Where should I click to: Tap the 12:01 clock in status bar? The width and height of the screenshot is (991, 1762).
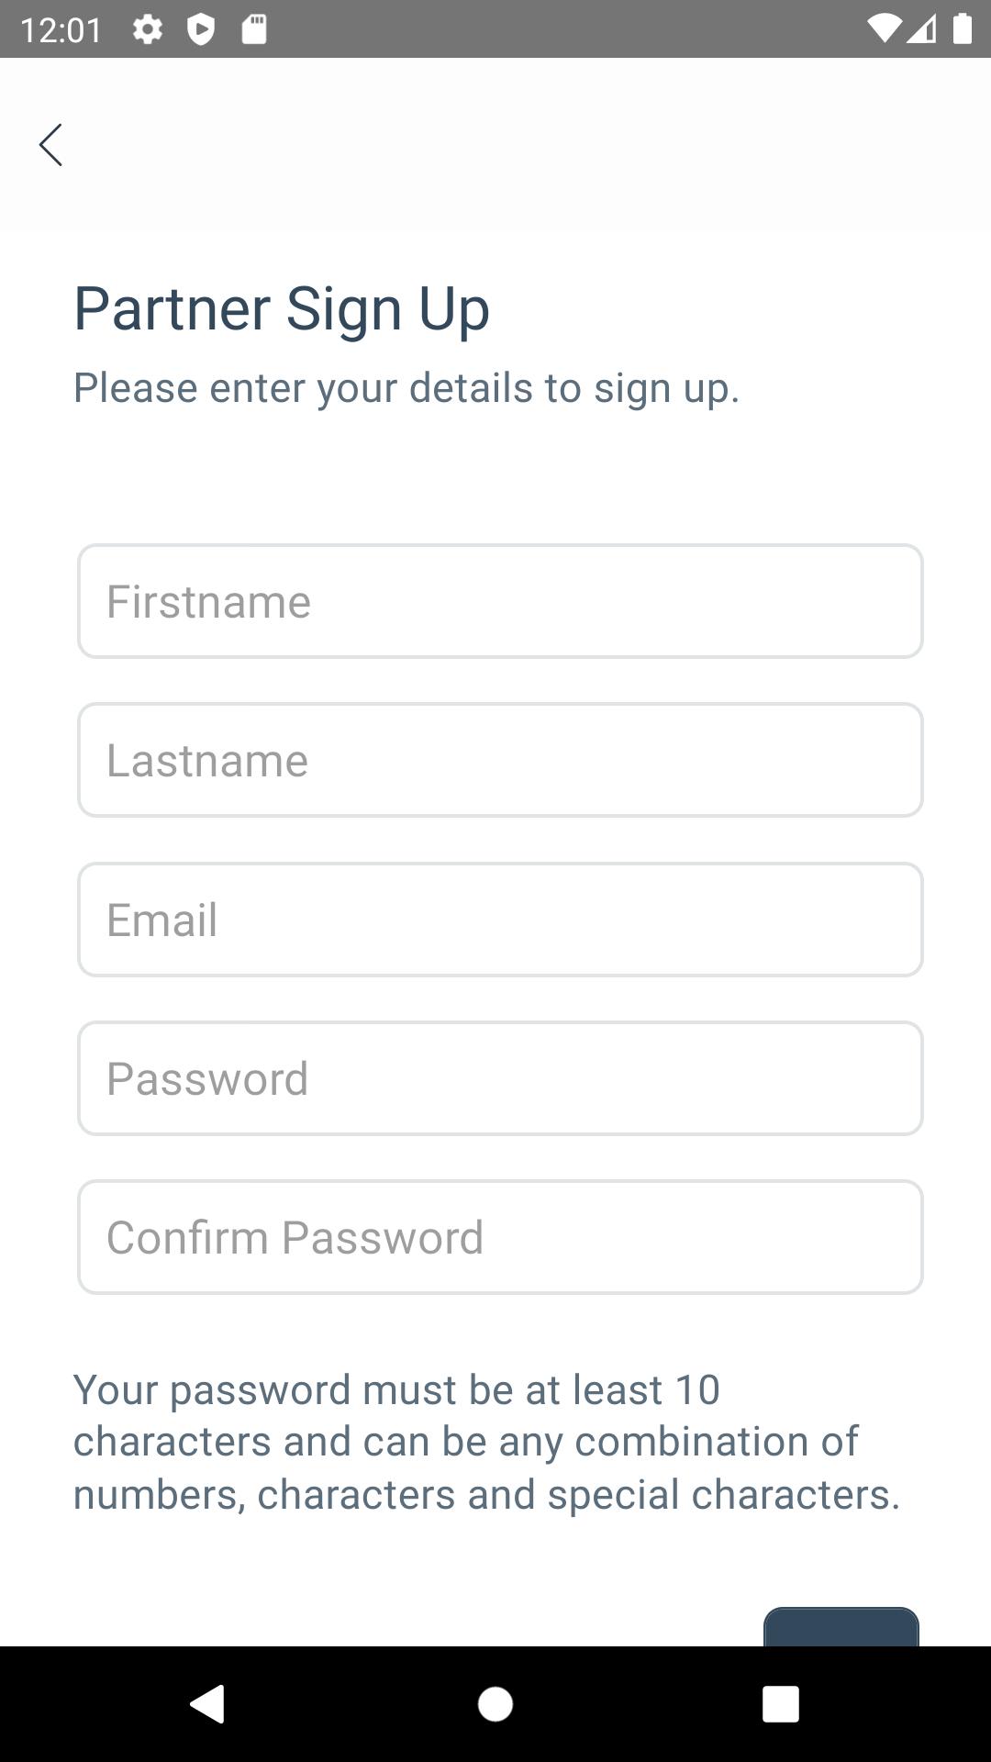click(x=61, y=30)
